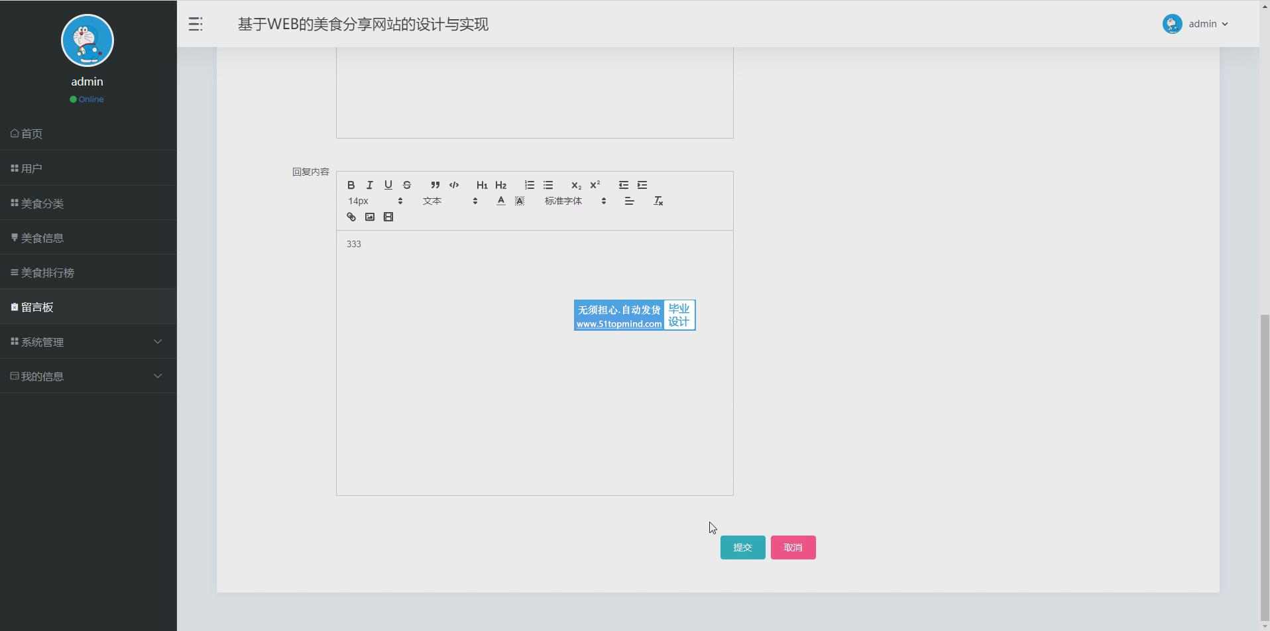Click the upper message content box
Screen dimensions: 1270x631
click(x=535, y=92)
